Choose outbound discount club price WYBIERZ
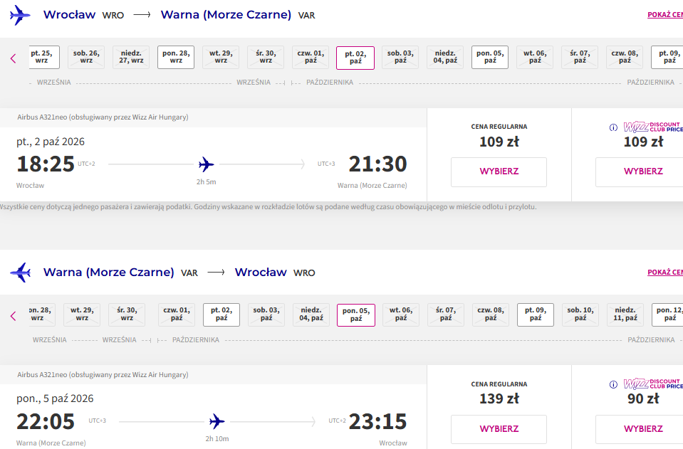This screenshot has width=683, height=449. click(643, 172)
